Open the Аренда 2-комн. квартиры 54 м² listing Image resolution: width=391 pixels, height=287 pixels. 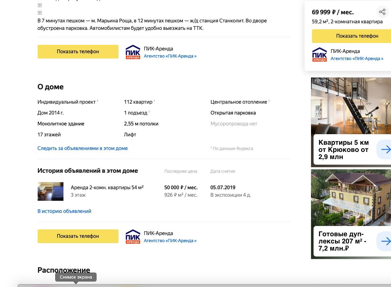coord(107,188)
